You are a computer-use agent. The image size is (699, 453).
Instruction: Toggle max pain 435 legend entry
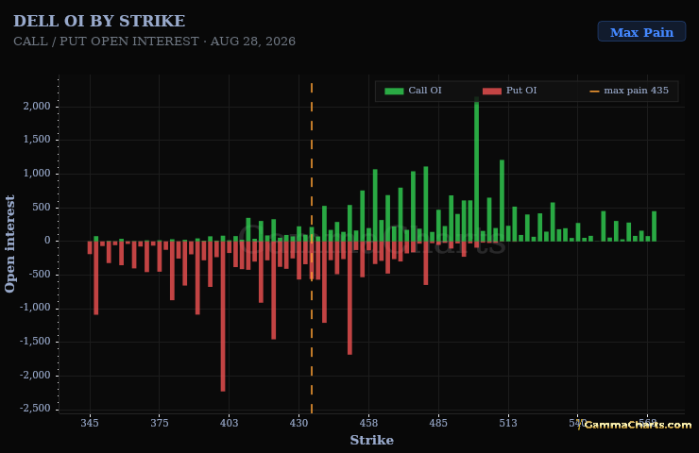click(x=629, y=91)
